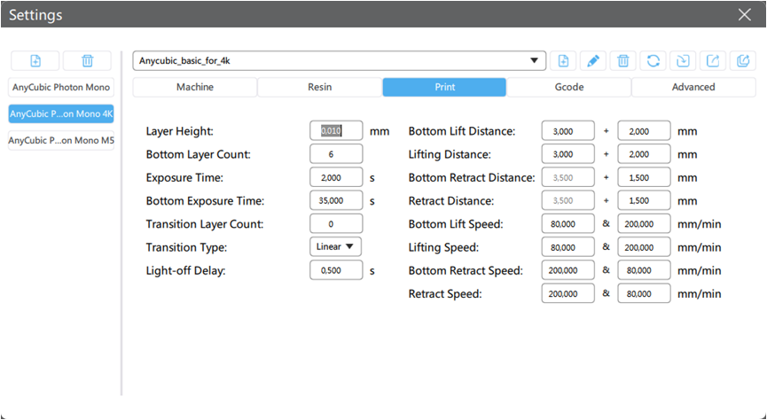
Task: Click second Bottom Lift Distance field
Action: (x=644, y=131)
